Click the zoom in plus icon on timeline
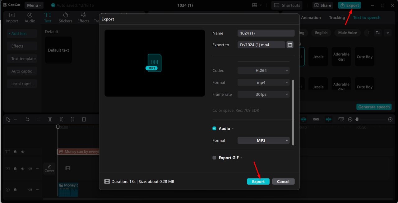398x203 pixels. 391,119
